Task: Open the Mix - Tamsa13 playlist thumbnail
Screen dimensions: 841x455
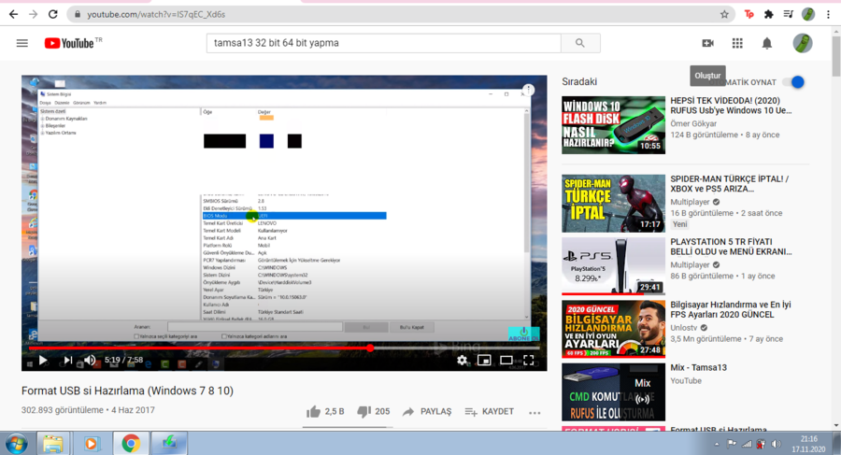Action: coord(614,391)
